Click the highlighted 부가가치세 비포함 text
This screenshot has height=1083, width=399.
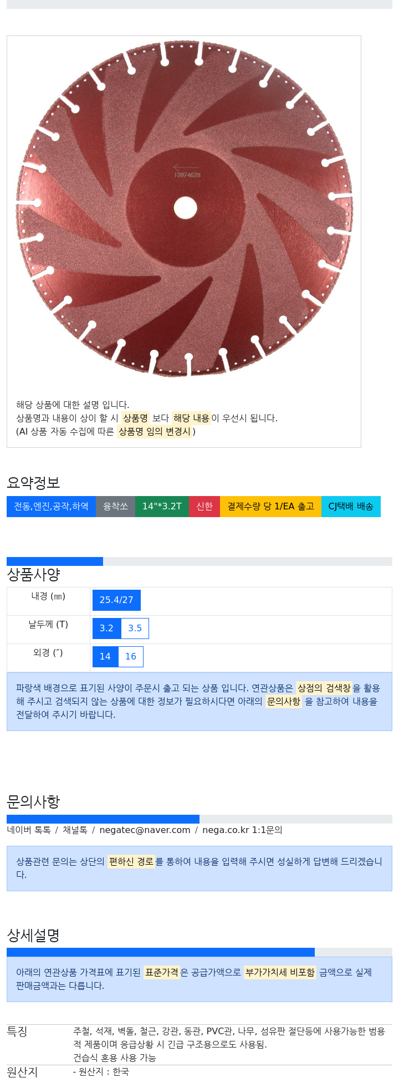(280, 973)
